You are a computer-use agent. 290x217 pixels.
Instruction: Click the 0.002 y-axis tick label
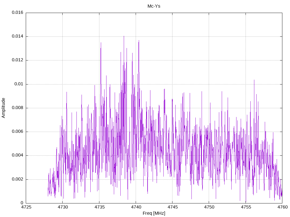(x=18, y=179)
